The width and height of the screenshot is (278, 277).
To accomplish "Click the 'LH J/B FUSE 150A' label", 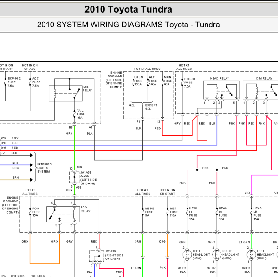I will click(x=138, y=81).
